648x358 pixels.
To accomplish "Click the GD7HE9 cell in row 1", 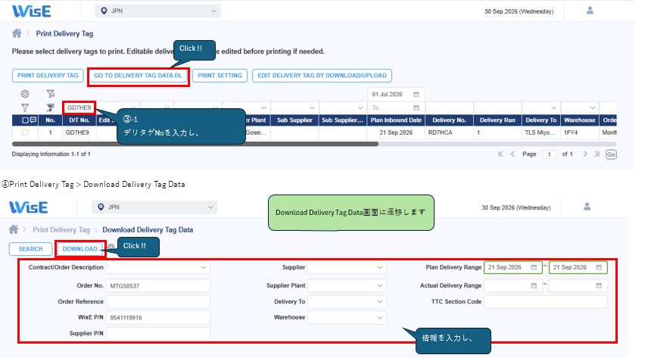I will click(x=79, y=132).
